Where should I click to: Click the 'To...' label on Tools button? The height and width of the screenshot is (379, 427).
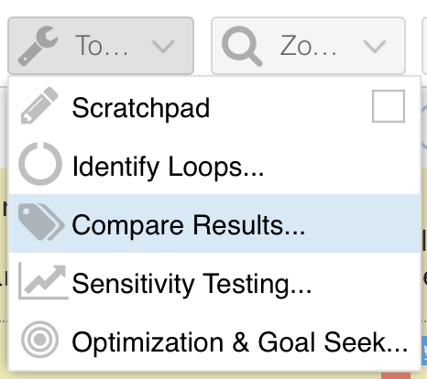tap(102, 46)
